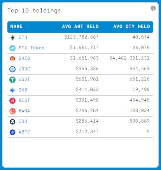
Task: Sort by AVG AMT HELD column header
Action: coord(80,26)
